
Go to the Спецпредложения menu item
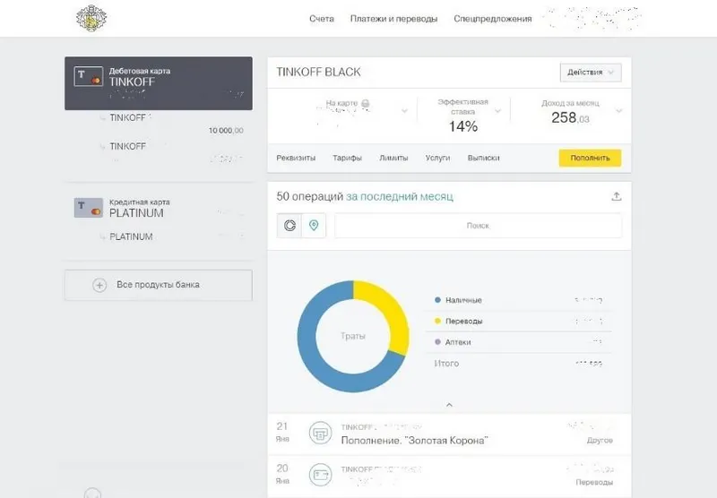click(x=492, y=19)
